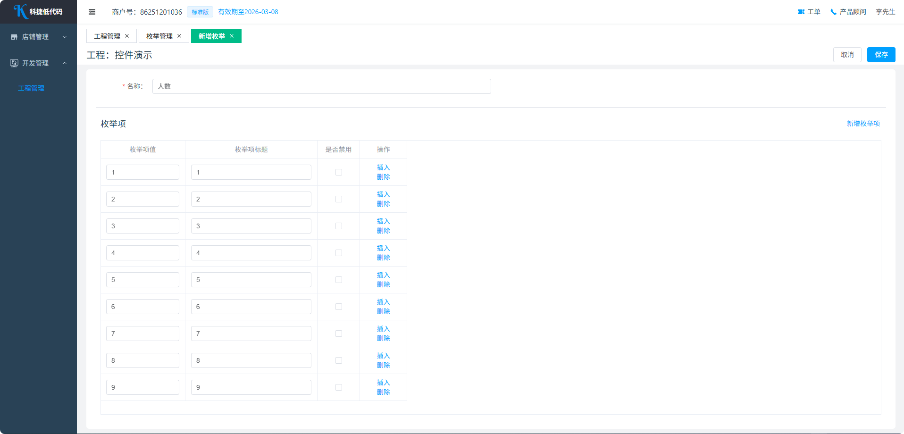
Task: Click the 保存 save button
Action: [x=881, y=55]
